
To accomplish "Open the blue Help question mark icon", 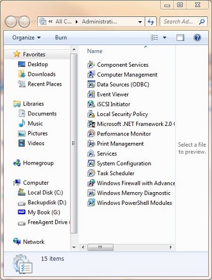I will pyautogui.click(x=197, y=38).
